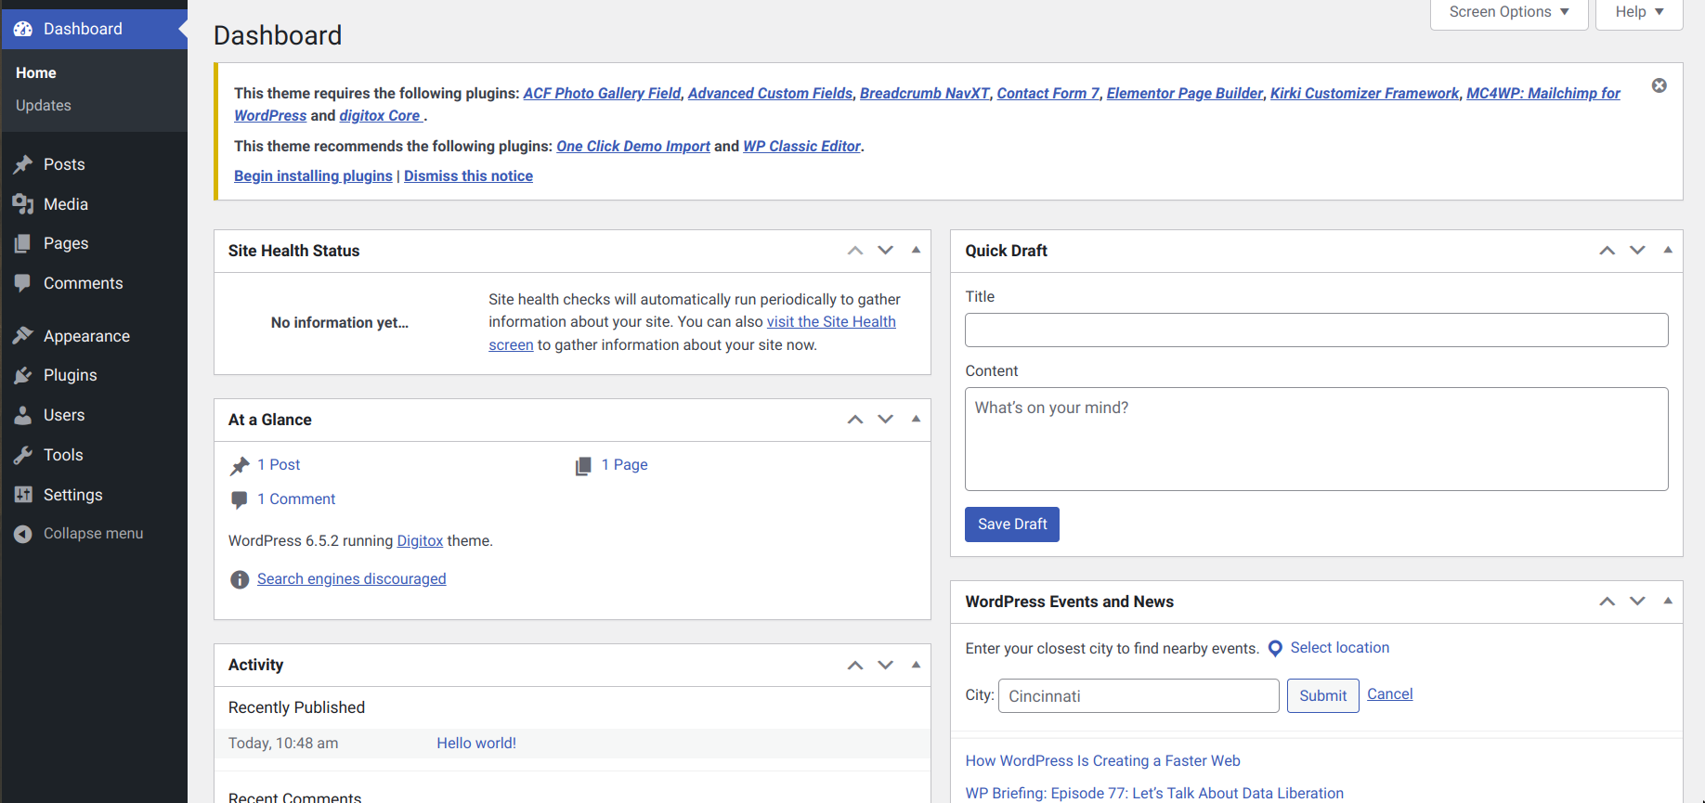Open the Contact Form 7 plugin link
Screen dimensions: 1705x803
coord(1048,94)
